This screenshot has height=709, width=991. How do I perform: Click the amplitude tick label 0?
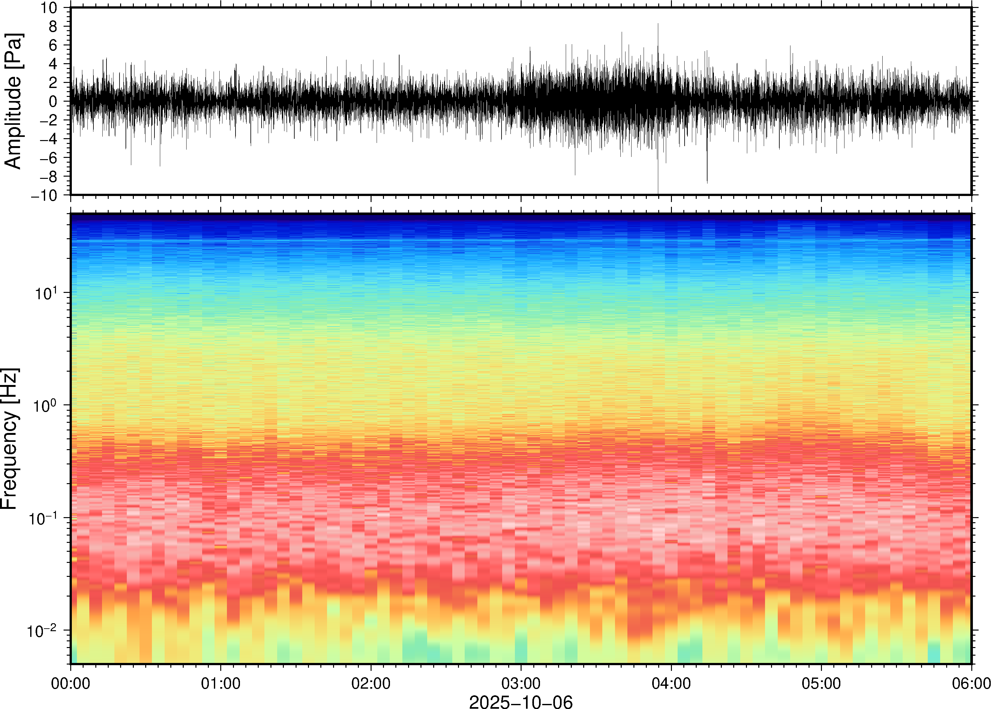pos(53,101)
